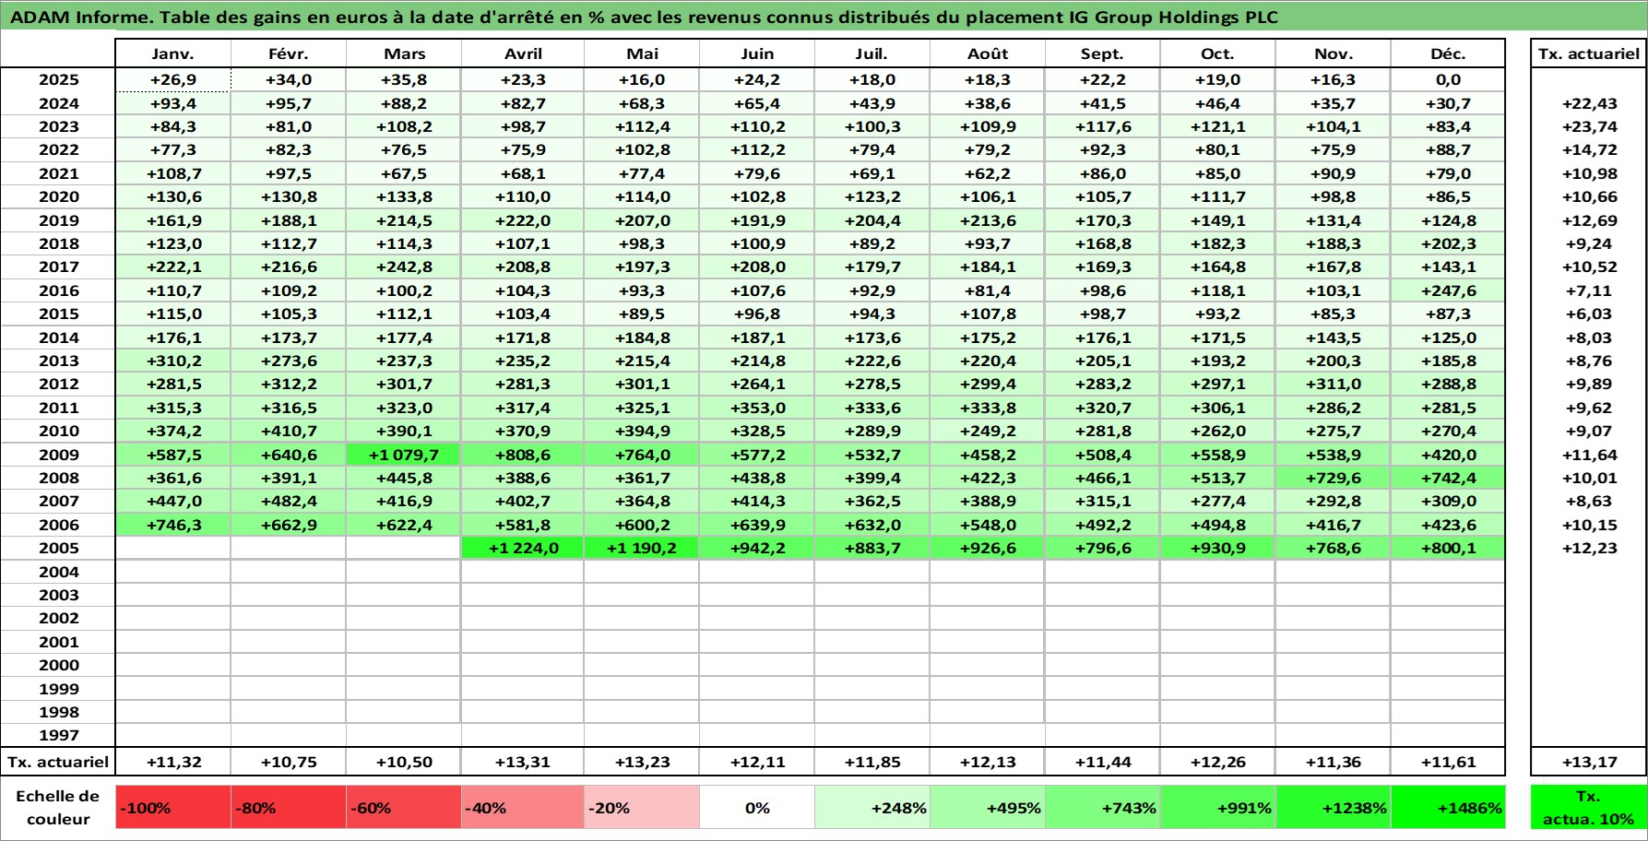1648x841 pixels.
Task: Click the -80% red color swatch
Action: (288, 808)
